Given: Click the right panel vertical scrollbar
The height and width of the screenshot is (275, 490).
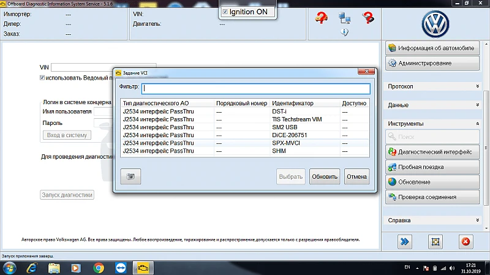Looking at the screenshot, I should [486, 147].
